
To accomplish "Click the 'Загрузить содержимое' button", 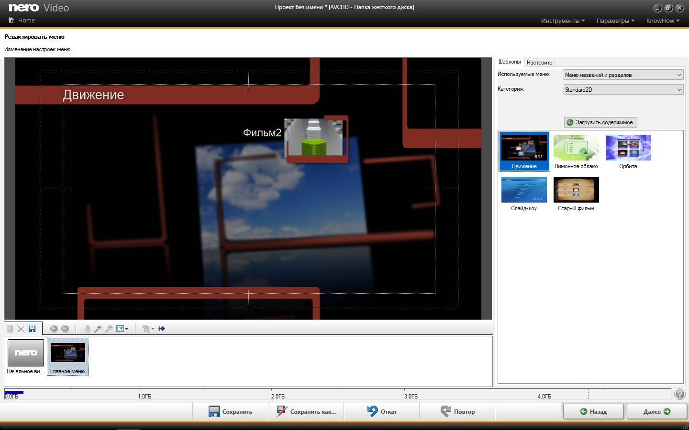I will pyautogui.click(x=600, y=122).
